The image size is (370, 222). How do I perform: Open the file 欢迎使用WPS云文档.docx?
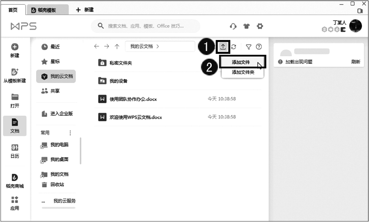click(135, 117)
